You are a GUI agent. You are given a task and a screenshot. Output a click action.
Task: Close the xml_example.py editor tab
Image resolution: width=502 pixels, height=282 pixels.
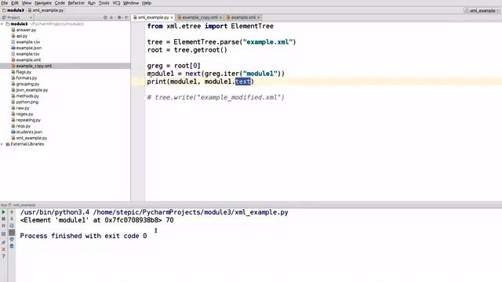point(172,17)
